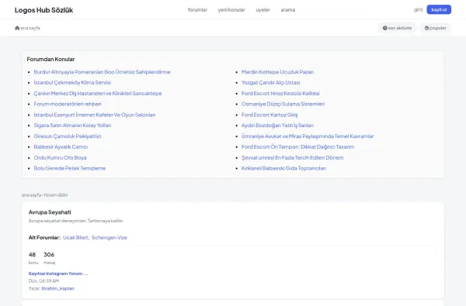Viewport: 466px width, 306px height.
Task: Click the clock icon in son aktivite
Action: tap(385, 28)
